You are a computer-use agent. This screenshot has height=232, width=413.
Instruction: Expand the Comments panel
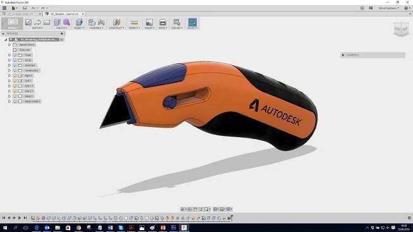(x=343, y=55)
